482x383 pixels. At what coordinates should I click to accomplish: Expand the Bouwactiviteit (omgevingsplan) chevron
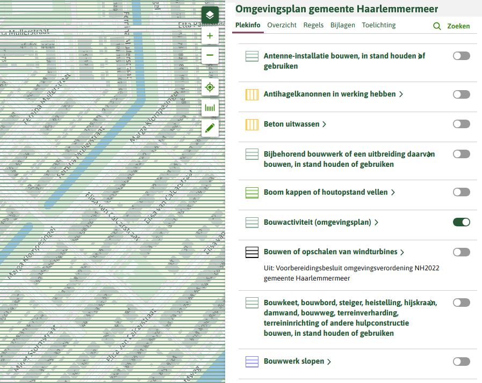(x=376, y=222)
